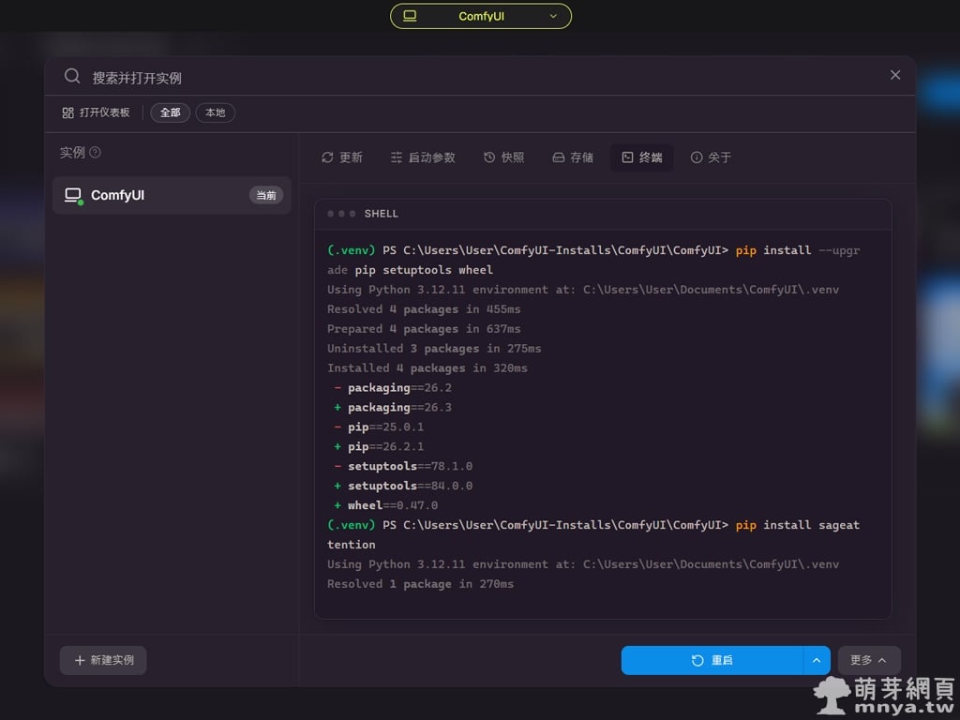Click the 'packaging==26.3' output line
This screenshot has width=960, height=720.
(x=393, y=407)
